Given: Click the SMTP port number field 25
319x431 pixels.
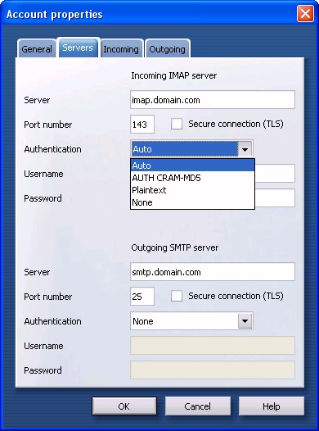Looking at the screenshot, I should coord(142,297).
